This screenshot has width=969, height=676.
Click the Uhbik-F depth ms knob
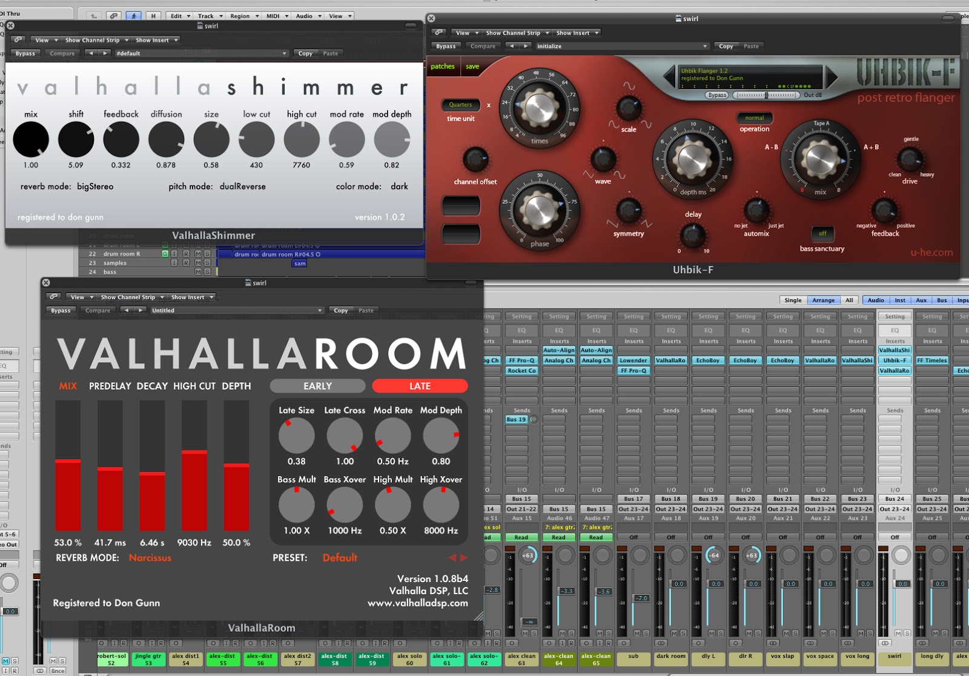click(x=692, y=159)
